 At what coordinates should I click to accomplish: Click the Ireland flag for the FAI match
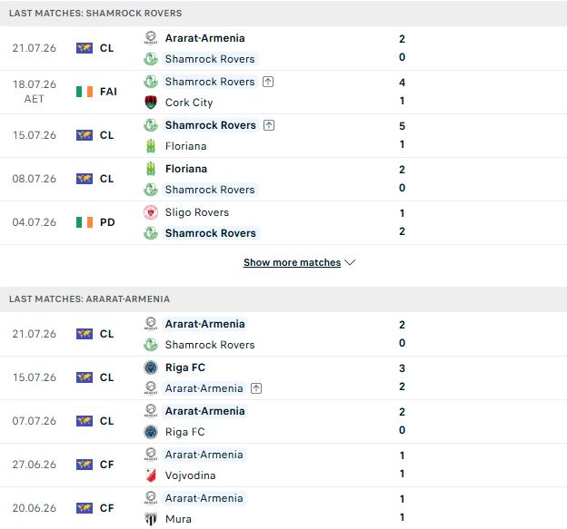pyautogui.click(x=85, y=92)
